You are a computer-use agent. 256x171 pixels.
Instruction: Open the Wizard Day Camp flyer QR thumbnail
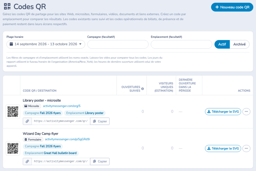pos(13,148)
